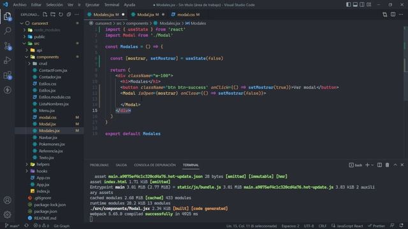
Task: Open editor more actions ellipsis
Action: (401, 15)
